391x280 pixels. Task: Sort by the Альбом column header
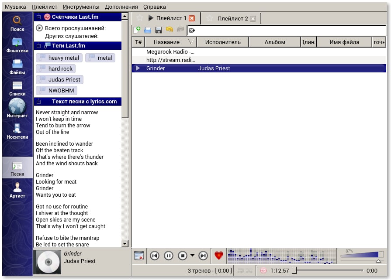pos(275,42)
